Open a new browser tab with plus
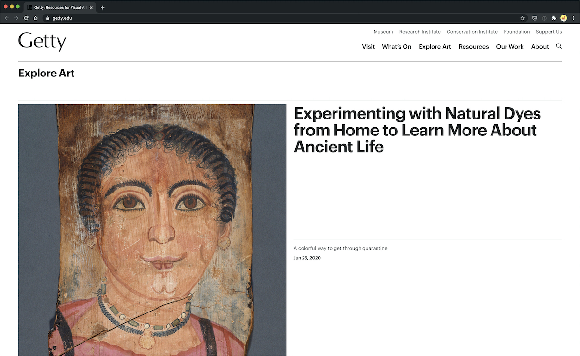 click(102, 7)
